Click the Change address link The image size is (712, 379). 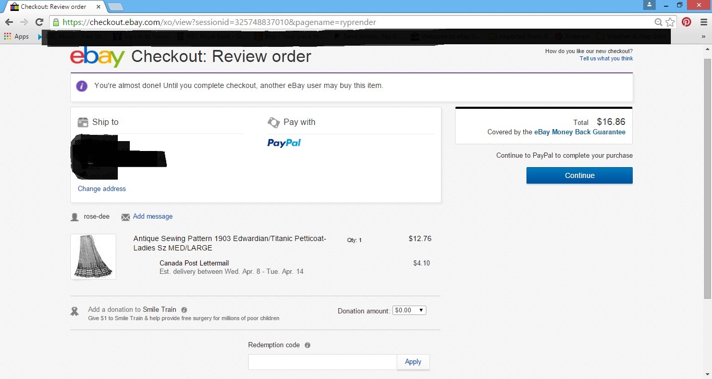(102, 188)
